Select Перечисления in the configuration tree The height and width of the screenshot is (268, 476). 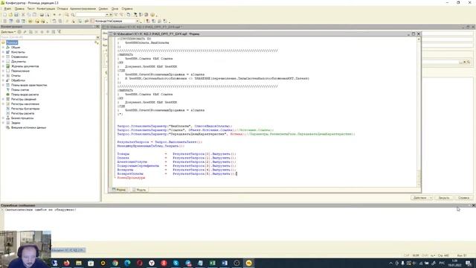pos(20,71)
